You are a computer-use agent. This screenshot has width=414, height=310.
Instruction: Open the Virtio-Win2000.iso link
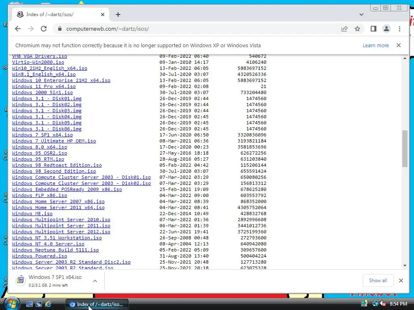pyautogui.click(x=38, y=62)
